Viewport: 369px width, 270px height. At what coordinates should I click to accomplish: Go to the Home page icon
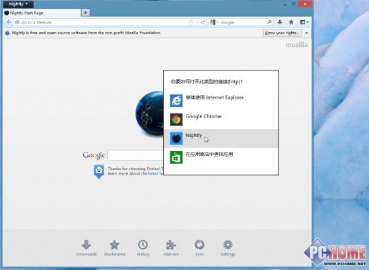click(291, 22)
